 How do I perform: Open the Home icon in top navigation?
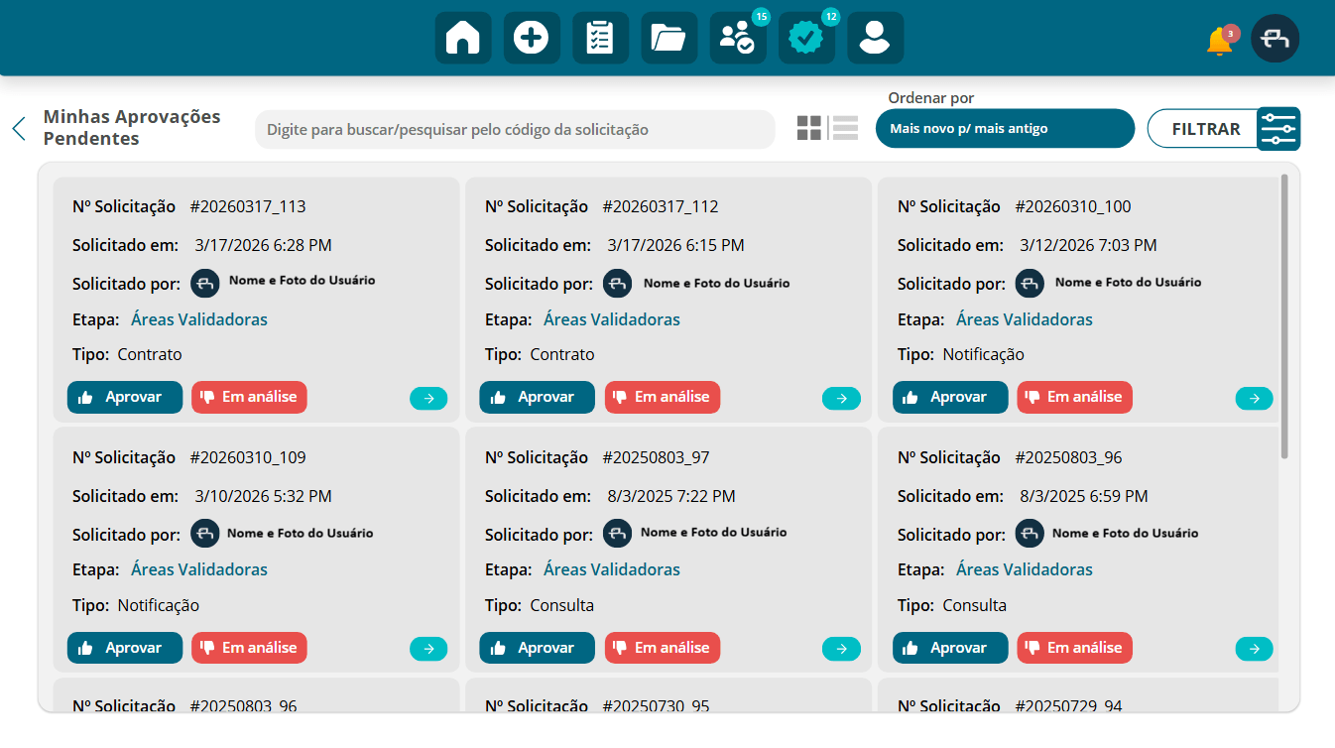463,38
